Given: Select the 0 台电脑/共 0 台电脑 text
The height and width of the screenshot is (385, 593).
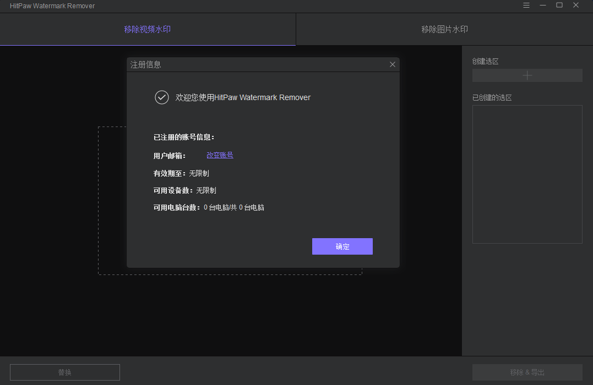Looking at the screenshot, I should (x=233, y=207).
